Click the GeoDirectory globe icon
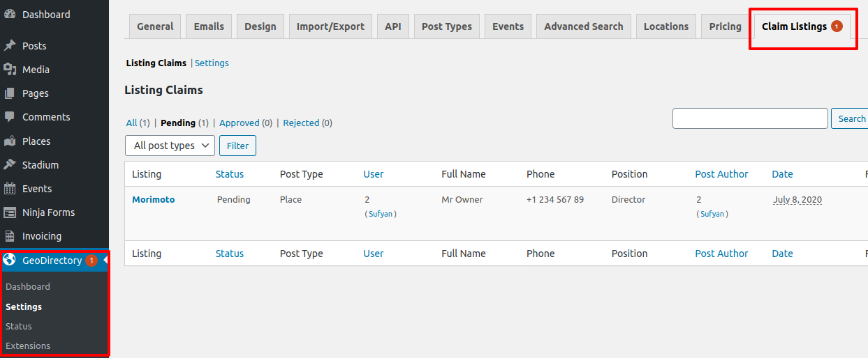The image size is (868, 358). pyautogui.click(x=10, y=260)
